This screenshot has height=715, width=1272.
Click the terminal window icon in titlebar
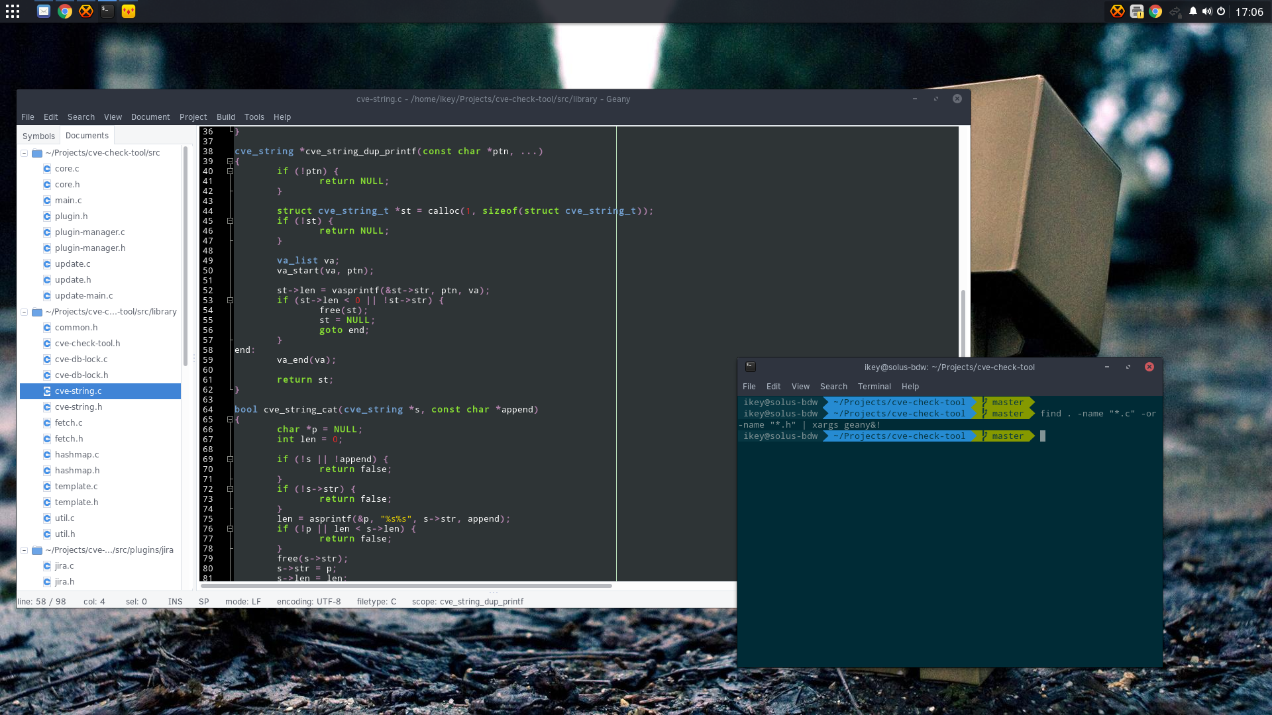751,367
